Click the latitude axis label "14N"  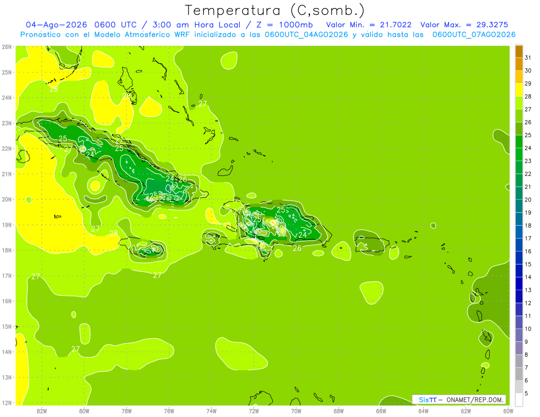click(x=6, y=352)
